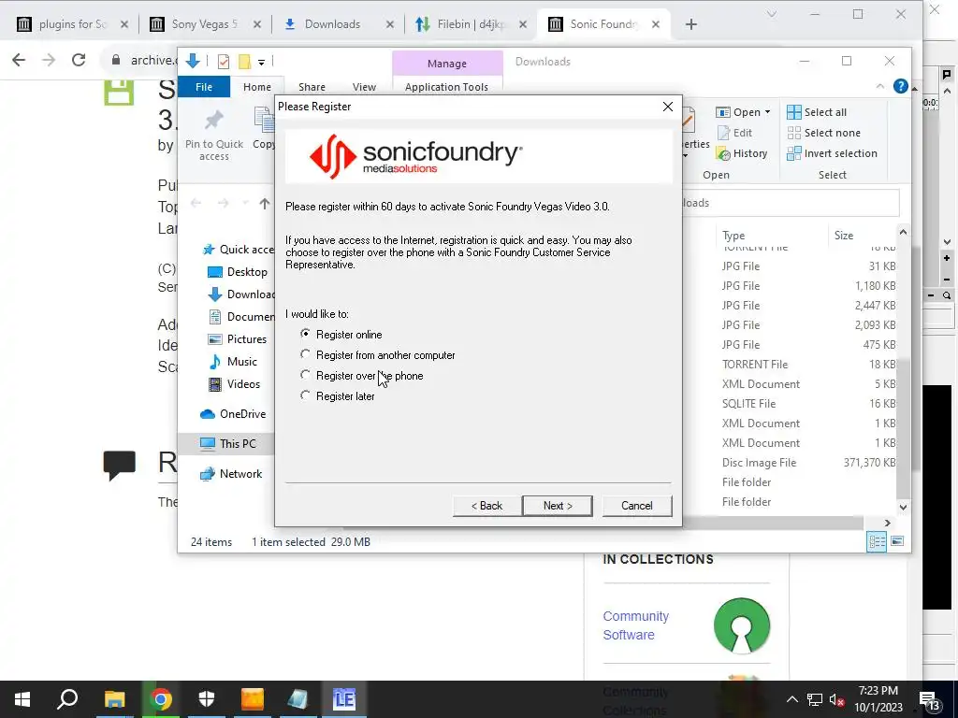Collapse the File Explorer ribbon chevron
The width and height of the screenshot is (958, 718).
pos(879,86)
